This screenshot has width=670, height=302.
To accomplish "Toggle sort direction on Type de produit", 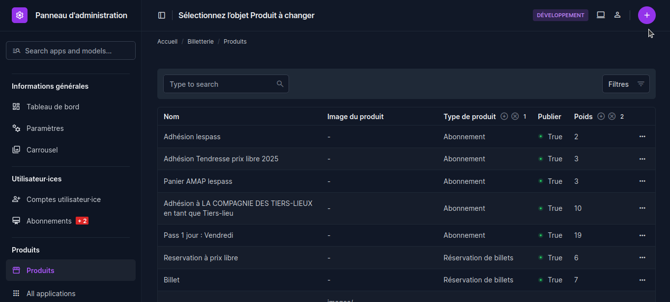I will coord(504,117).
